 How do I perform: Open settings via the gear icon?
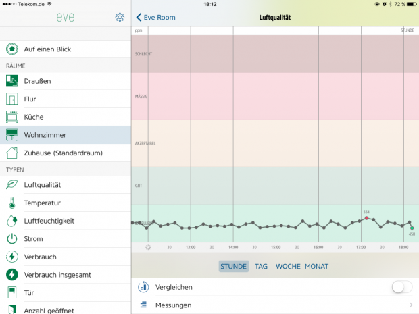(120, 17)
